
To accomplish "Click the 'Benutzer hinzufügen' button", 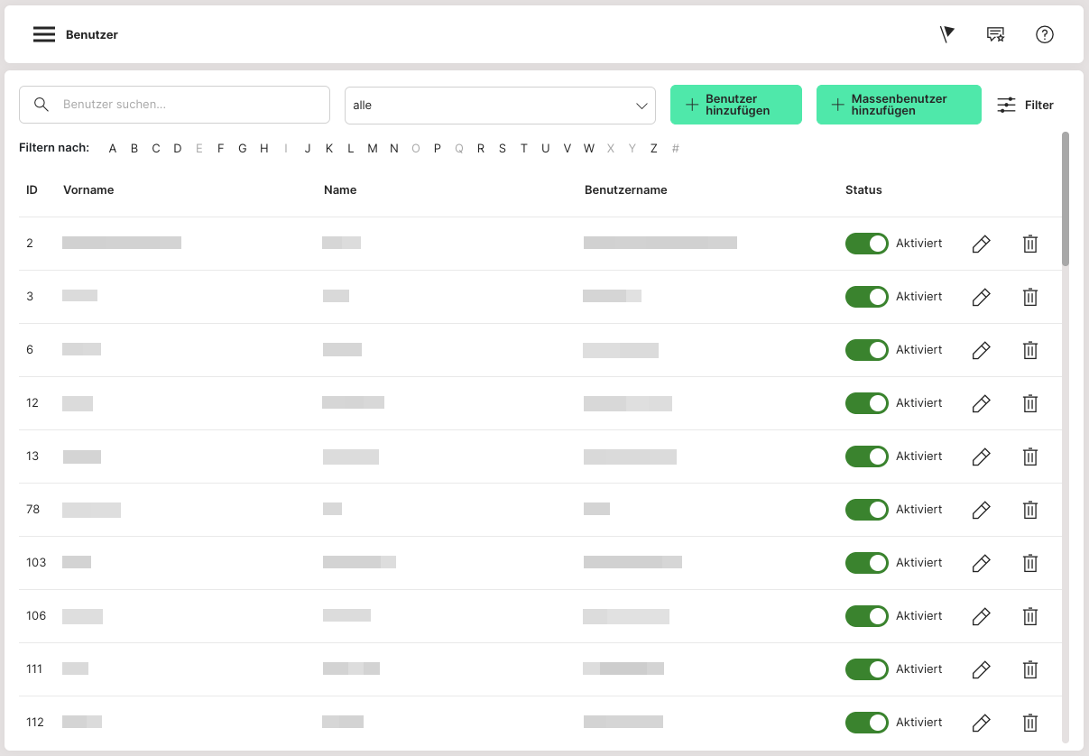I will [x=735, y=105].
